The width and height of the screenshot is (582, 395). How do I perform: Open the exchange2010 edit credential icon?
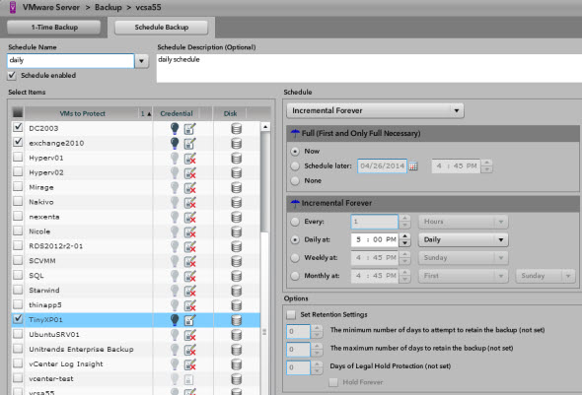[x=189, y=144]
